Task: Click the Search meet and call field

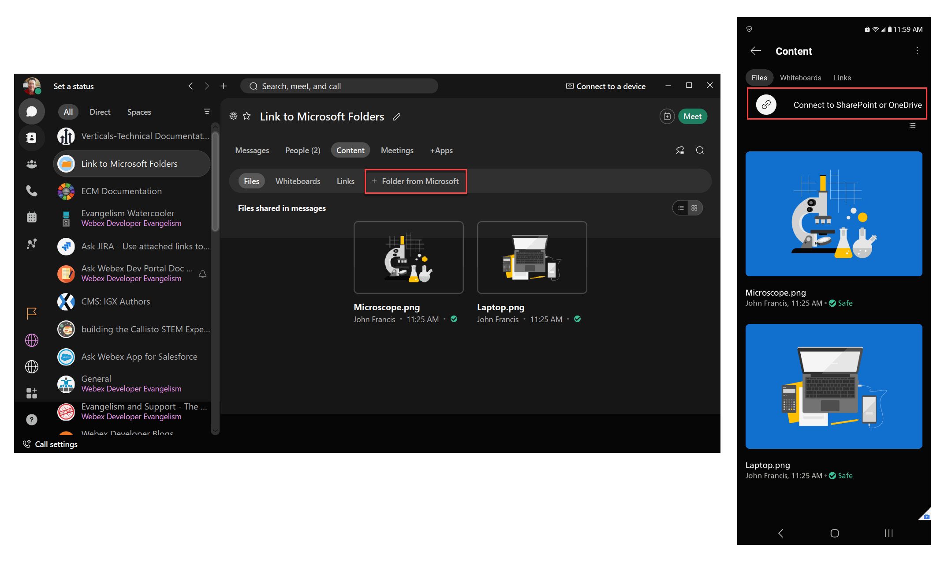Action: tap(340, 85)
